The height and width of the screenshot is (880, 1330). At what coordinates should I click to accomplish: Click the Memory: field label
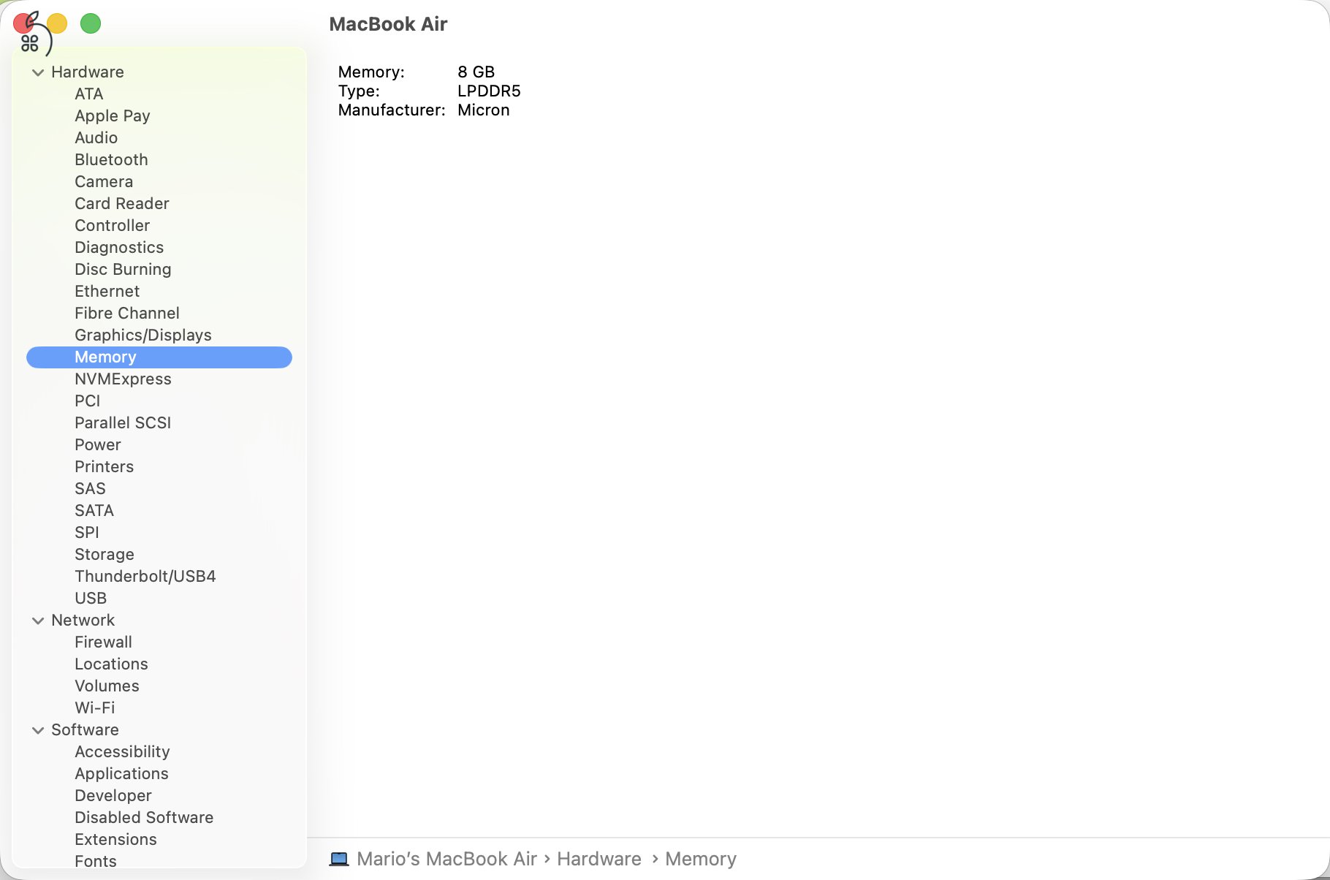tap(371, 72)
